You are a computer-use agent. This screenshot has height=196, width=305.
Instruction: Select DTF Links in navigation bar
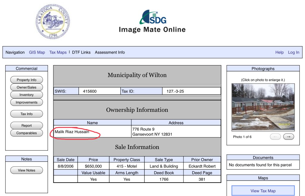[x=81, y=52]
